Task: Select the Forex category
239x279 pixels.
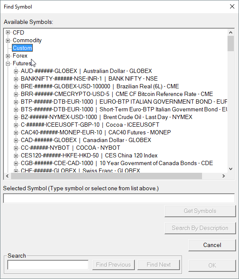Action: [x=20, y=56]
